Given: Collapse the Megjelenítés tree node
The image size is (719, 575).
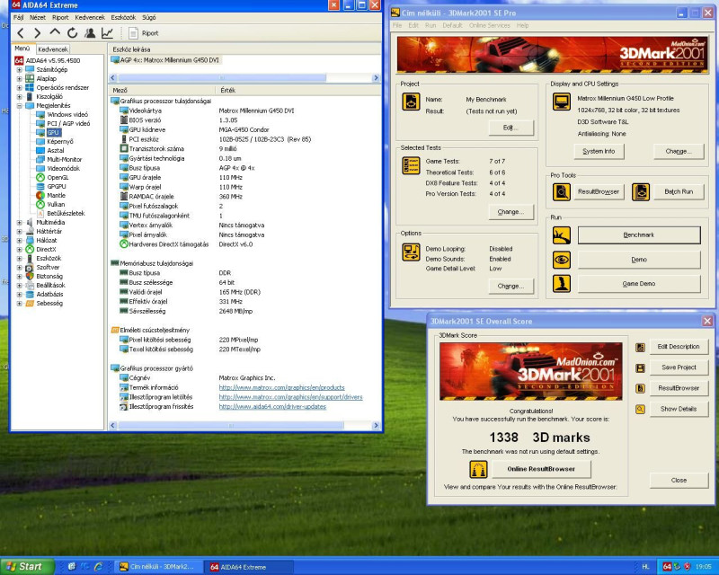Looking at the screenshot, I should (19, 105).
